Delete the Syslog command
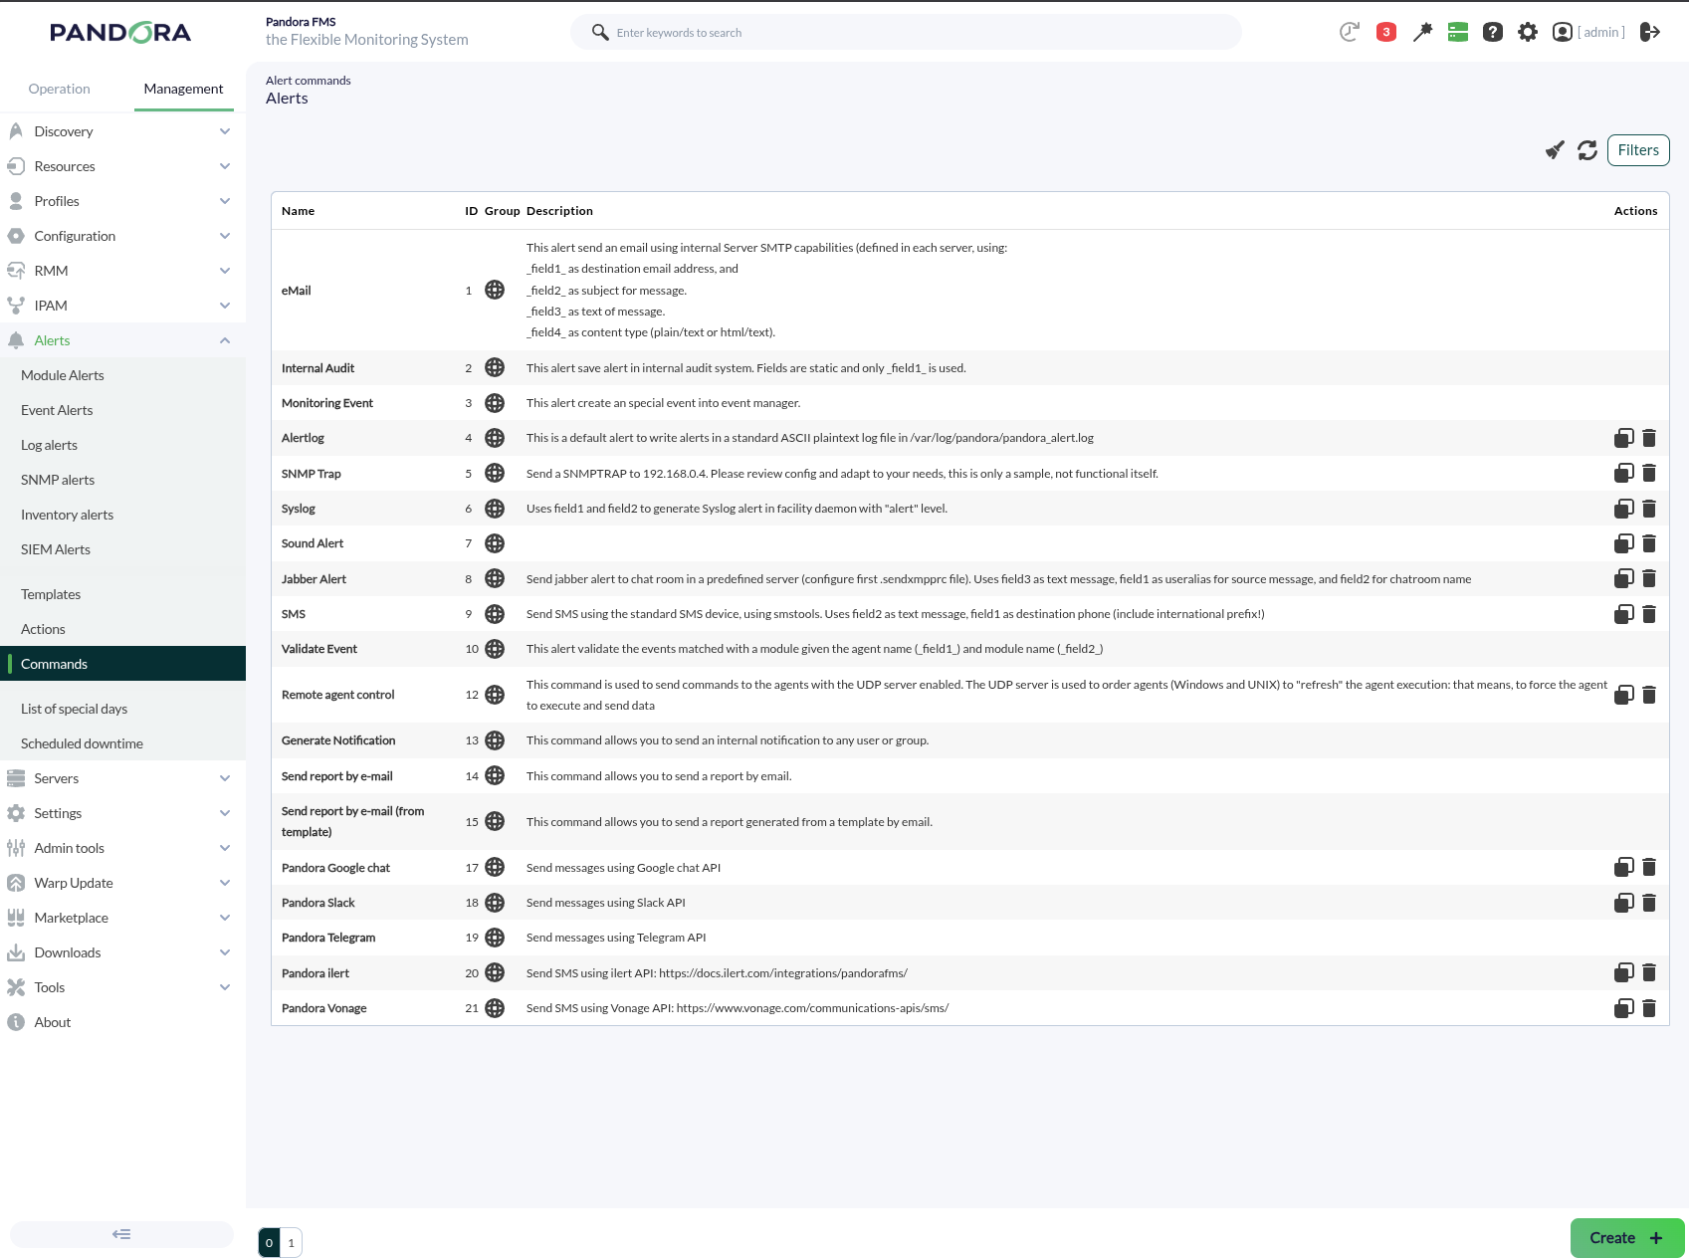1689x1260 pixels. (x=1649, y=509)
